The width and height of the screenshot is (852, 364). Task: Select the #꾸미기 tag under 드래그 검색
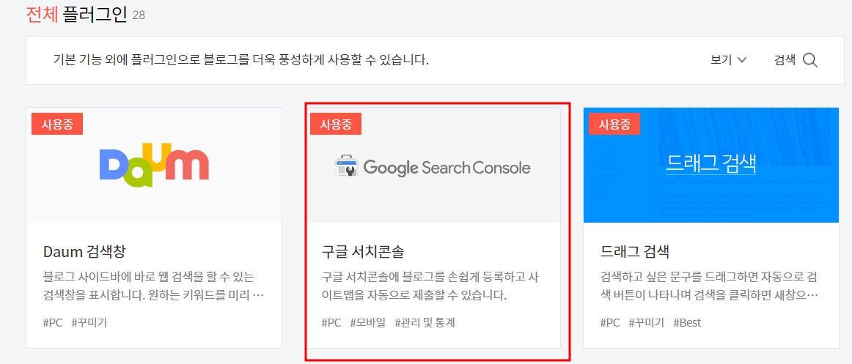[x=647, y=323]
